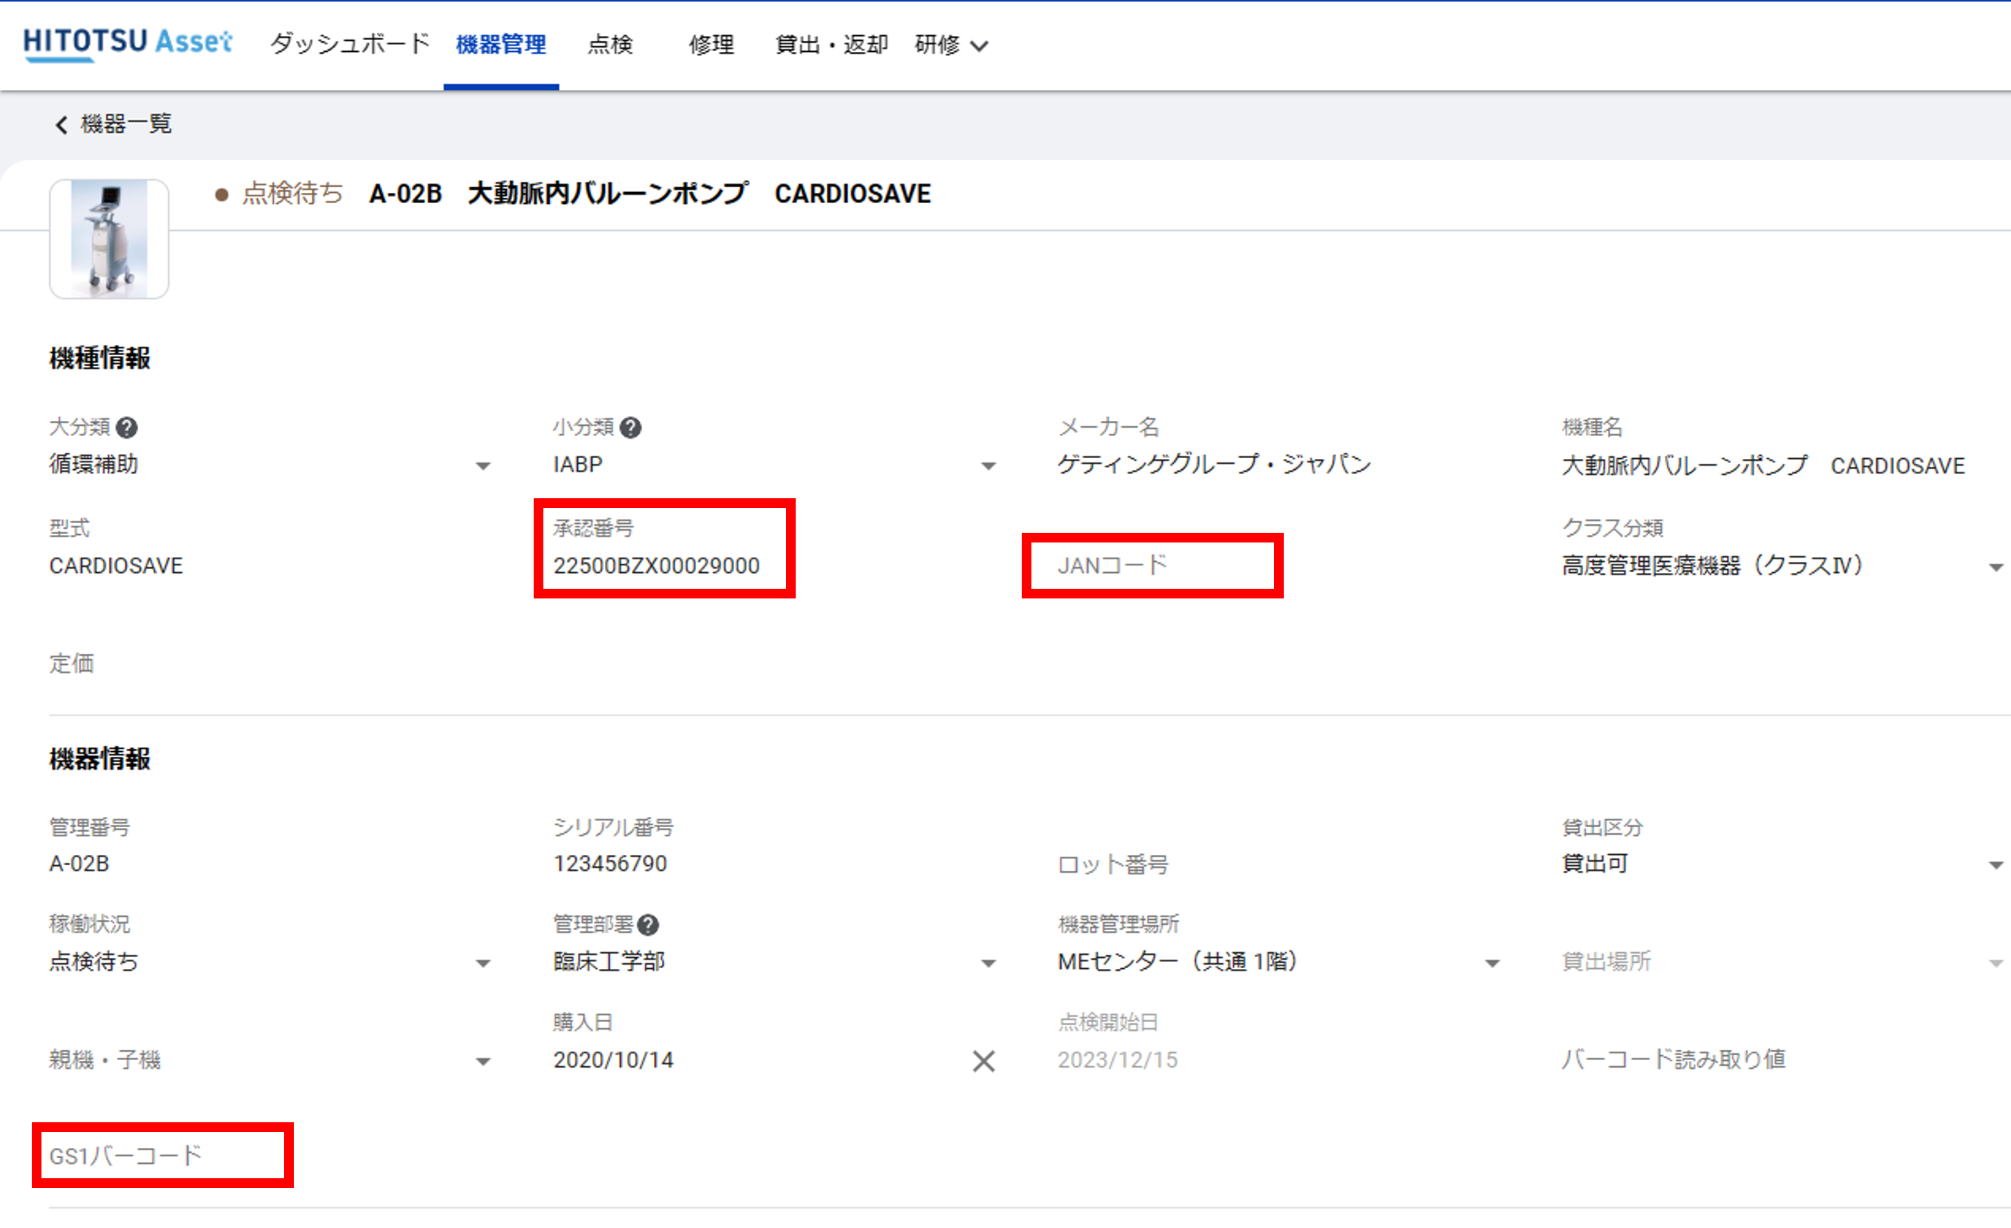Viewport: 2011px width, 1228px height.
Task: Open the 親機・子機 dropdown
Action: [271, 1061]
